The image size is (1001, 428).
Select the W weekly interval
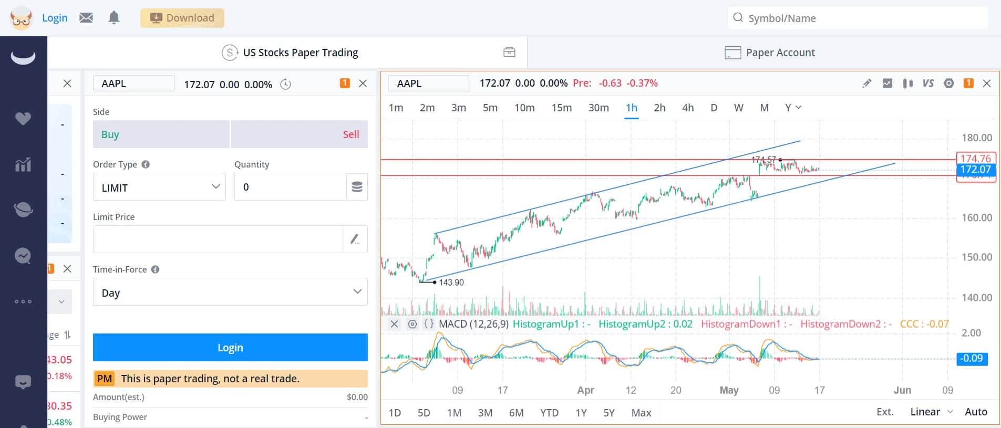click(x=738, y=108)
